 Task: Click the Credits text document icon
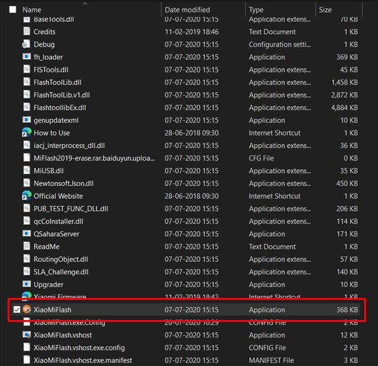tap(26, 31)
